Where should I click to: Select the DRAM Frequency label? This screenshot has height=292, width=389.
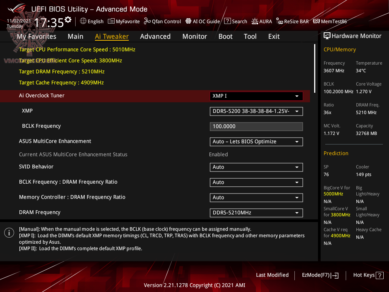coord(40,212)
